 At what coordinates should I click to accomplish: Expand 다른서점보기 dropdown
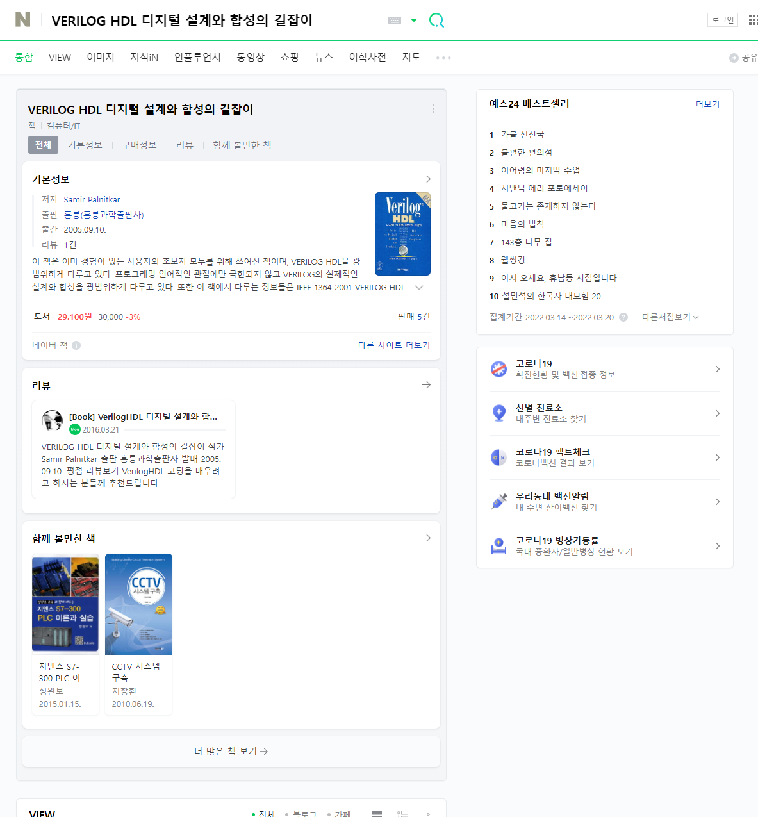click(670, 317)
